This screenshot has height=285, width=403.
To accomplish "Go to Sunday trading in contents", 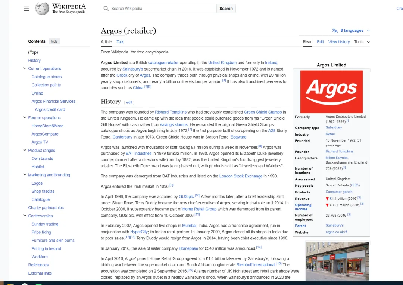I will click(45, 224).
